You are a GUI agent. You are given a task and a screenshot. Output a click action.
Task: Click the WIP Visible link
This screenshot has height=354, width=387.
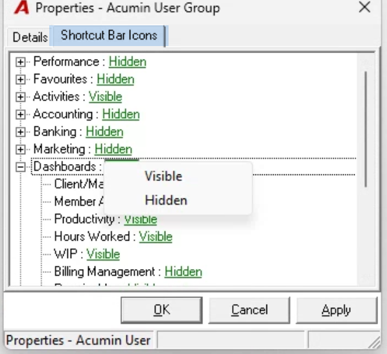[103, 254]
